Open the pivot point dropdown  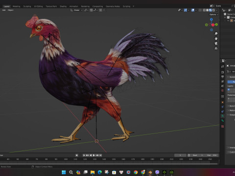86,10
